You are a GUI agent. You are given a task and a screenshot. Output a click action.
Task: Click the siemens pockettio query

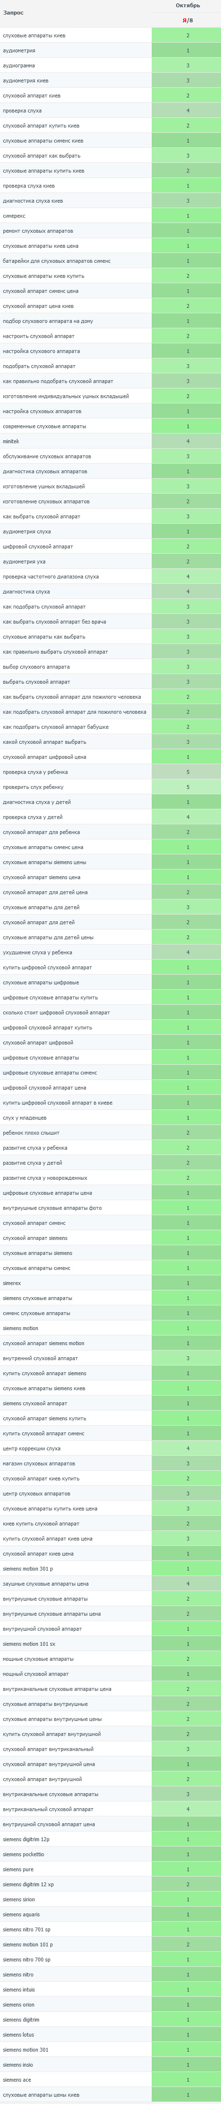click(x=24, y=1854)
